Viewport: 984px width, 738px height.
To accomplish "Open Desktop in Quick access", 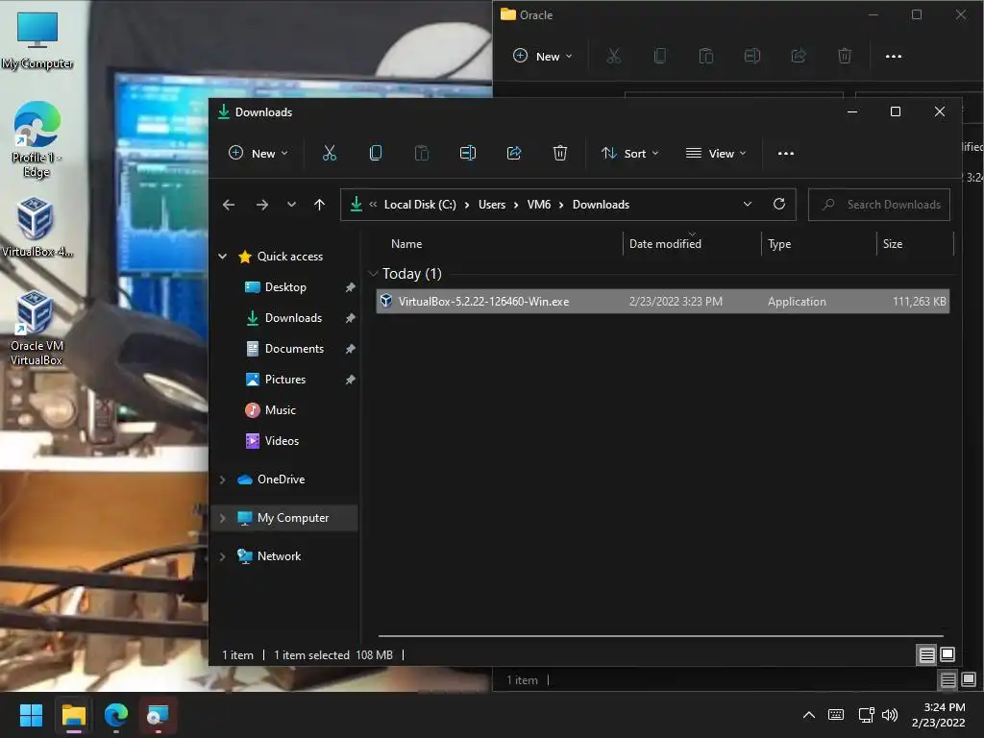I will [x=284, y=286].
